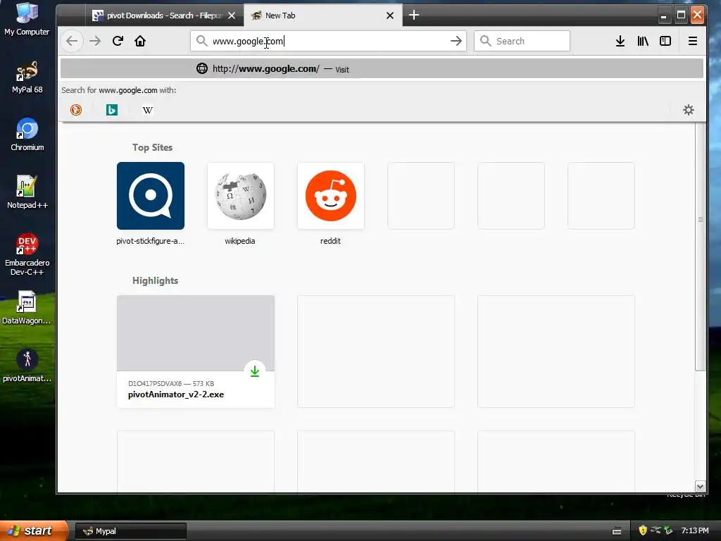Click the page vertical scrollbar thumb
This screenshot has height=541, width=721.
[700, 247]
